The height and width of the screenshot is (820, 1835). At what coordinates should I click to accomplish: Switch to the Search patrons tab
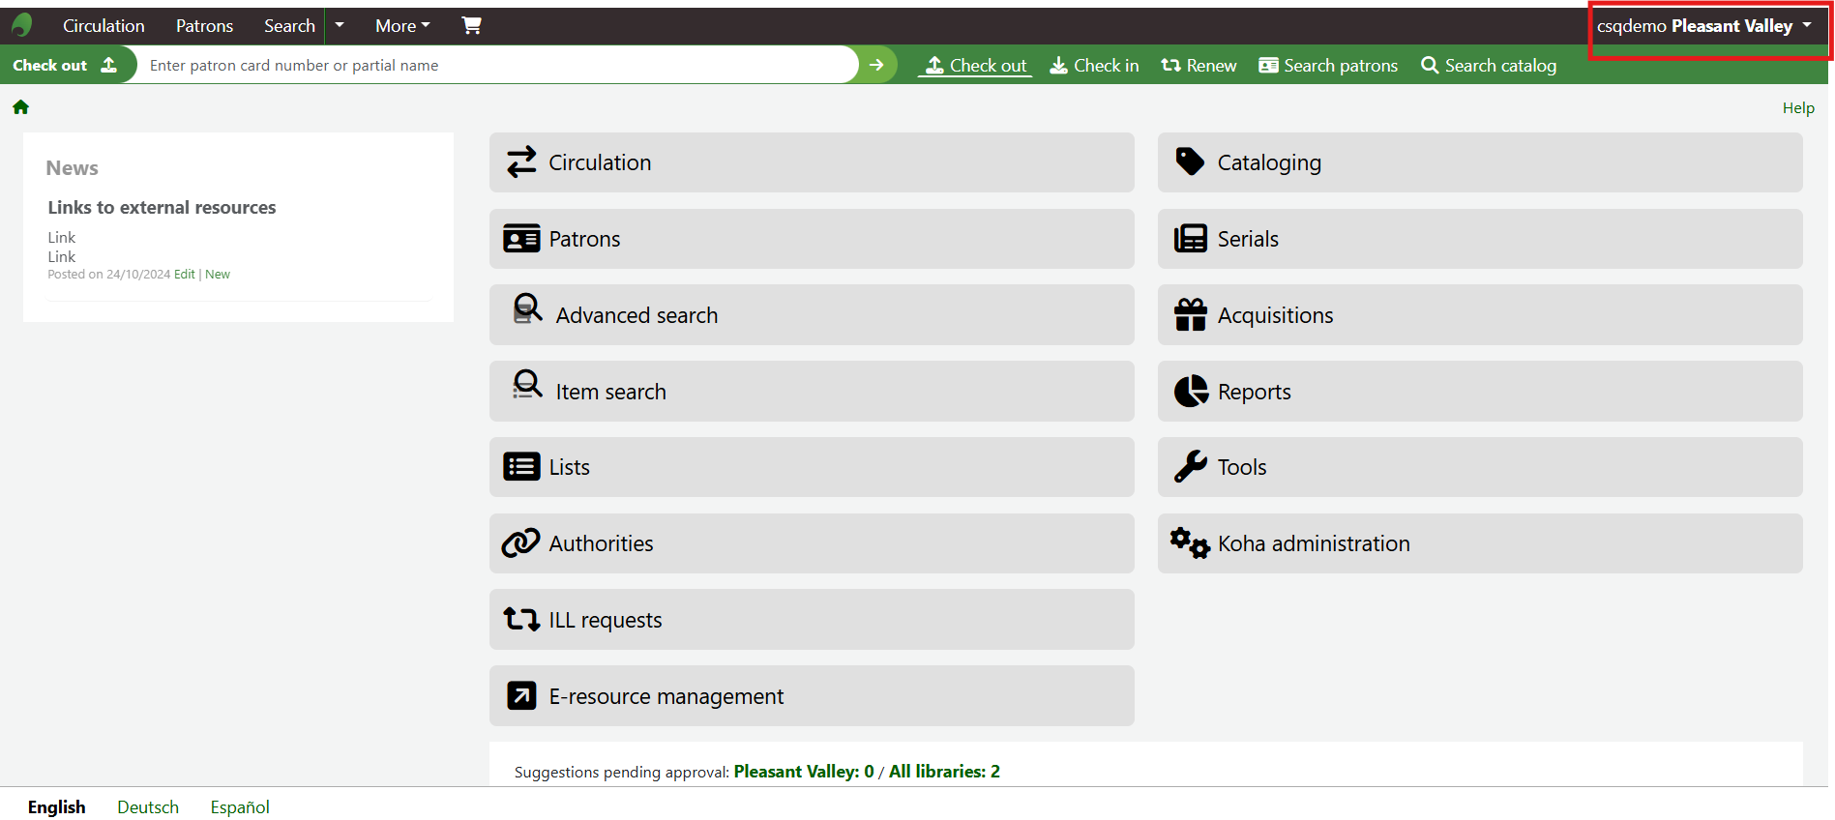(1328, 65)
